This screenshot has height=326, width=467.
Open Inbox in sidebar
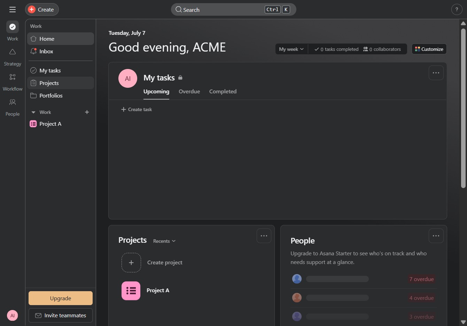pyautogui.click(x=61, y=51)
